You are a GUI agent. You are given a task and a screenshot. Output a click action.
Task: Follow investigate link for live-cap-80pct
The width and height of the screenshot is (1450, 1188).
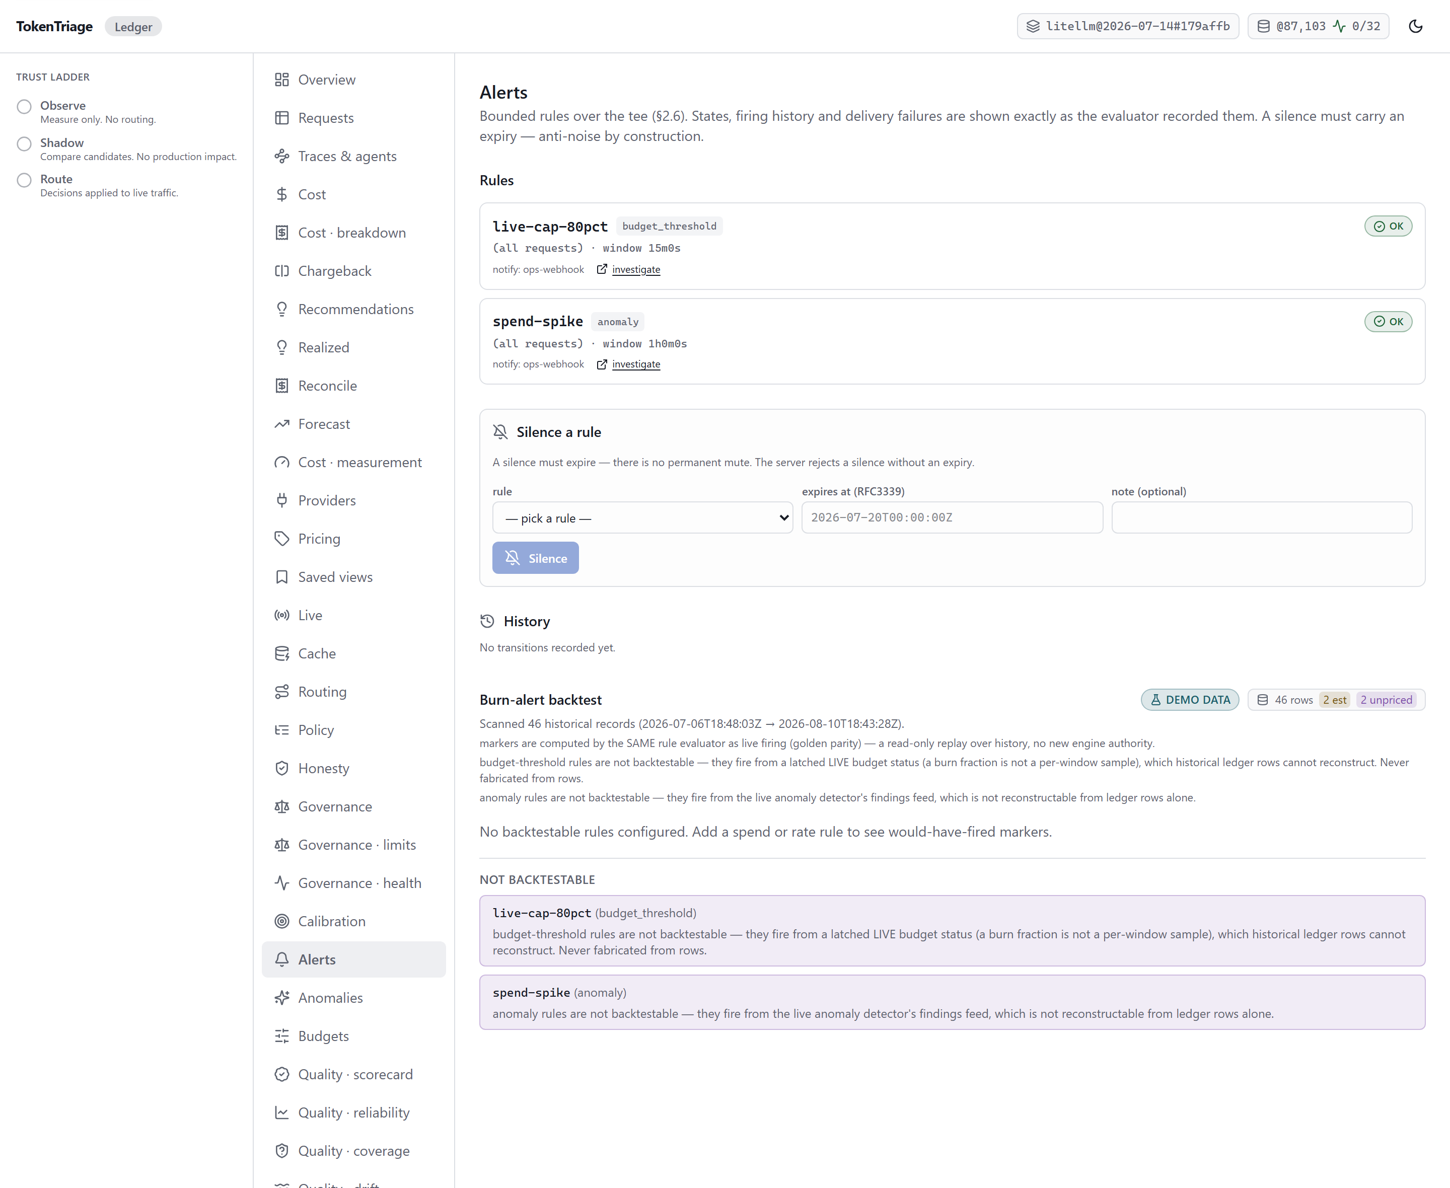(636, 270)
